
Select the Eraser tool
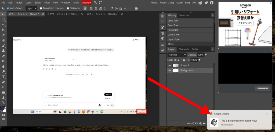click(3, 56)
